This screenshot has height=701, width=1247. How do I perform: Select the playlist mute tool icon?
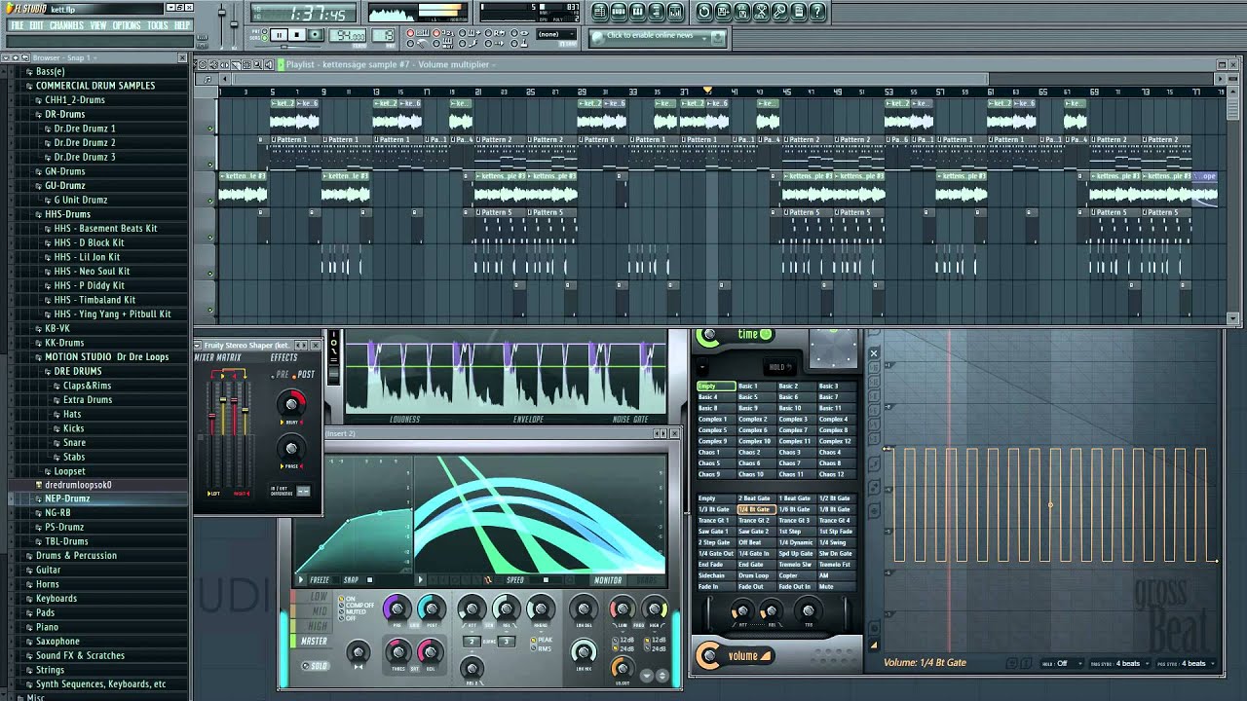[213, 65]
